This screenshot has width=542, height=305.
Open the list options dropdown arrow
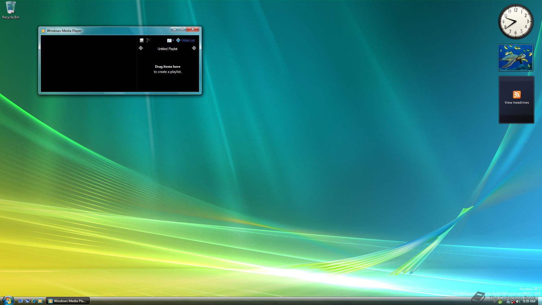pyautogui.click(x=173, y=40)
